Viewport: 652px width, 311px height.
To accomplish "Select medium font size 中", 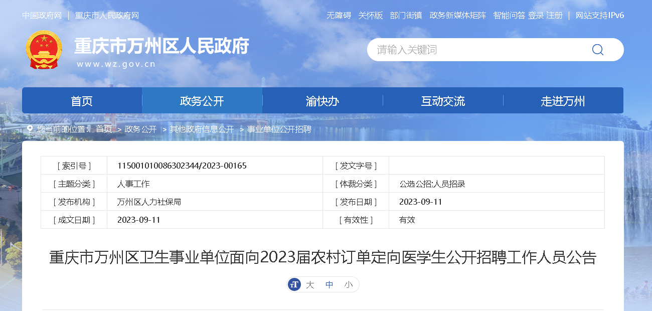I will tap(329, 284).
